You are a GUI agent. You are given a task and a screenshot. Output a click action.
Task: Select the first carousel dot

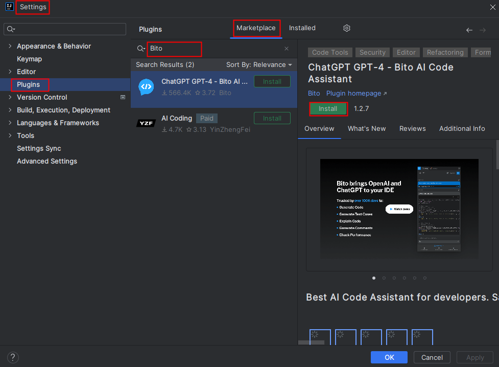(374, 278)
